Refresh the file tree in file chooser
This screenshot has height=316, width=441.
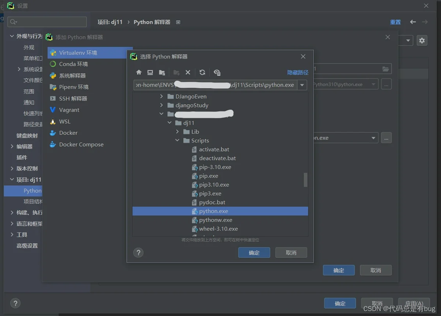[202, 72]
